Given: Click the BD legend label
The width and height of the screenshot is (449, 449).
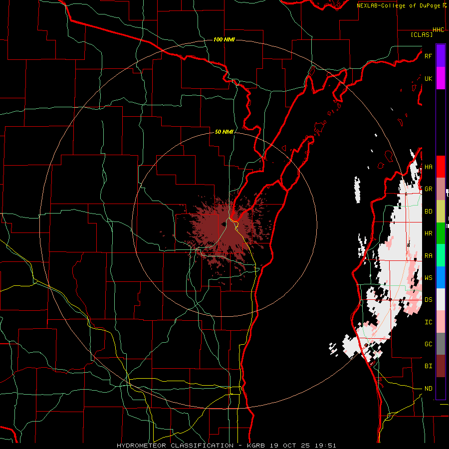Looking at the screenshot, I should click(x=428, y=212).
